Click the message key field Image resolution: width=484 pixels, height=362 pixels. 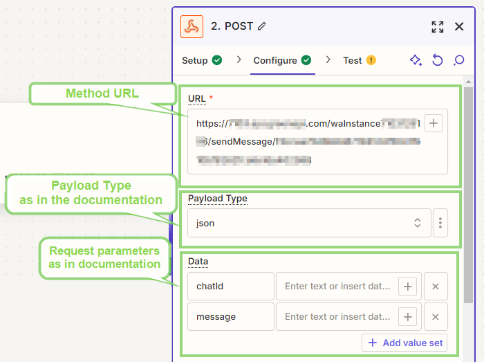click(x=231, y=317)
